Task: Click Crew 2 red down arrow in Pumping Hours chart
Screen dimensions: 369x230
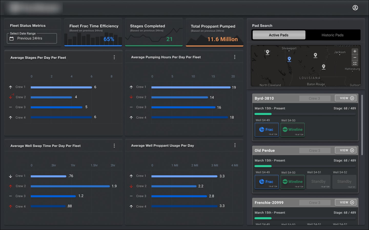Action: [131, 97]
